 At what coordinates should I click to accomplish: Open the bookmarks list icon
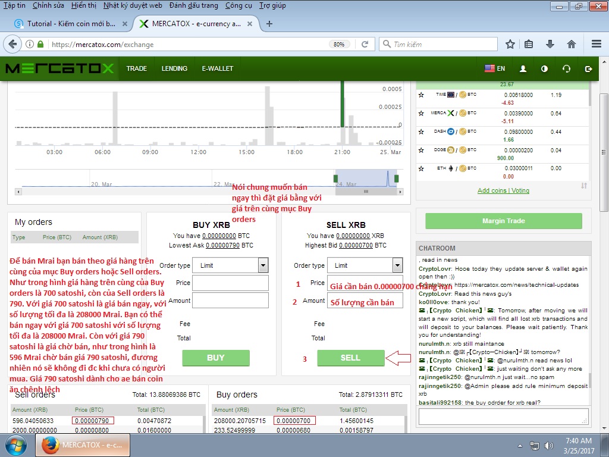529,44
